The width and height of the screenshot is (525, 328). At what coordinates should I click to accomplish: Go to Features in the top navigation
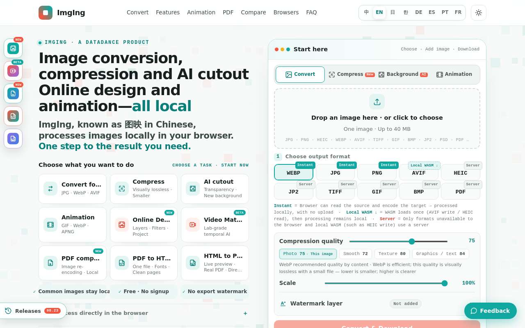[168, 12]
